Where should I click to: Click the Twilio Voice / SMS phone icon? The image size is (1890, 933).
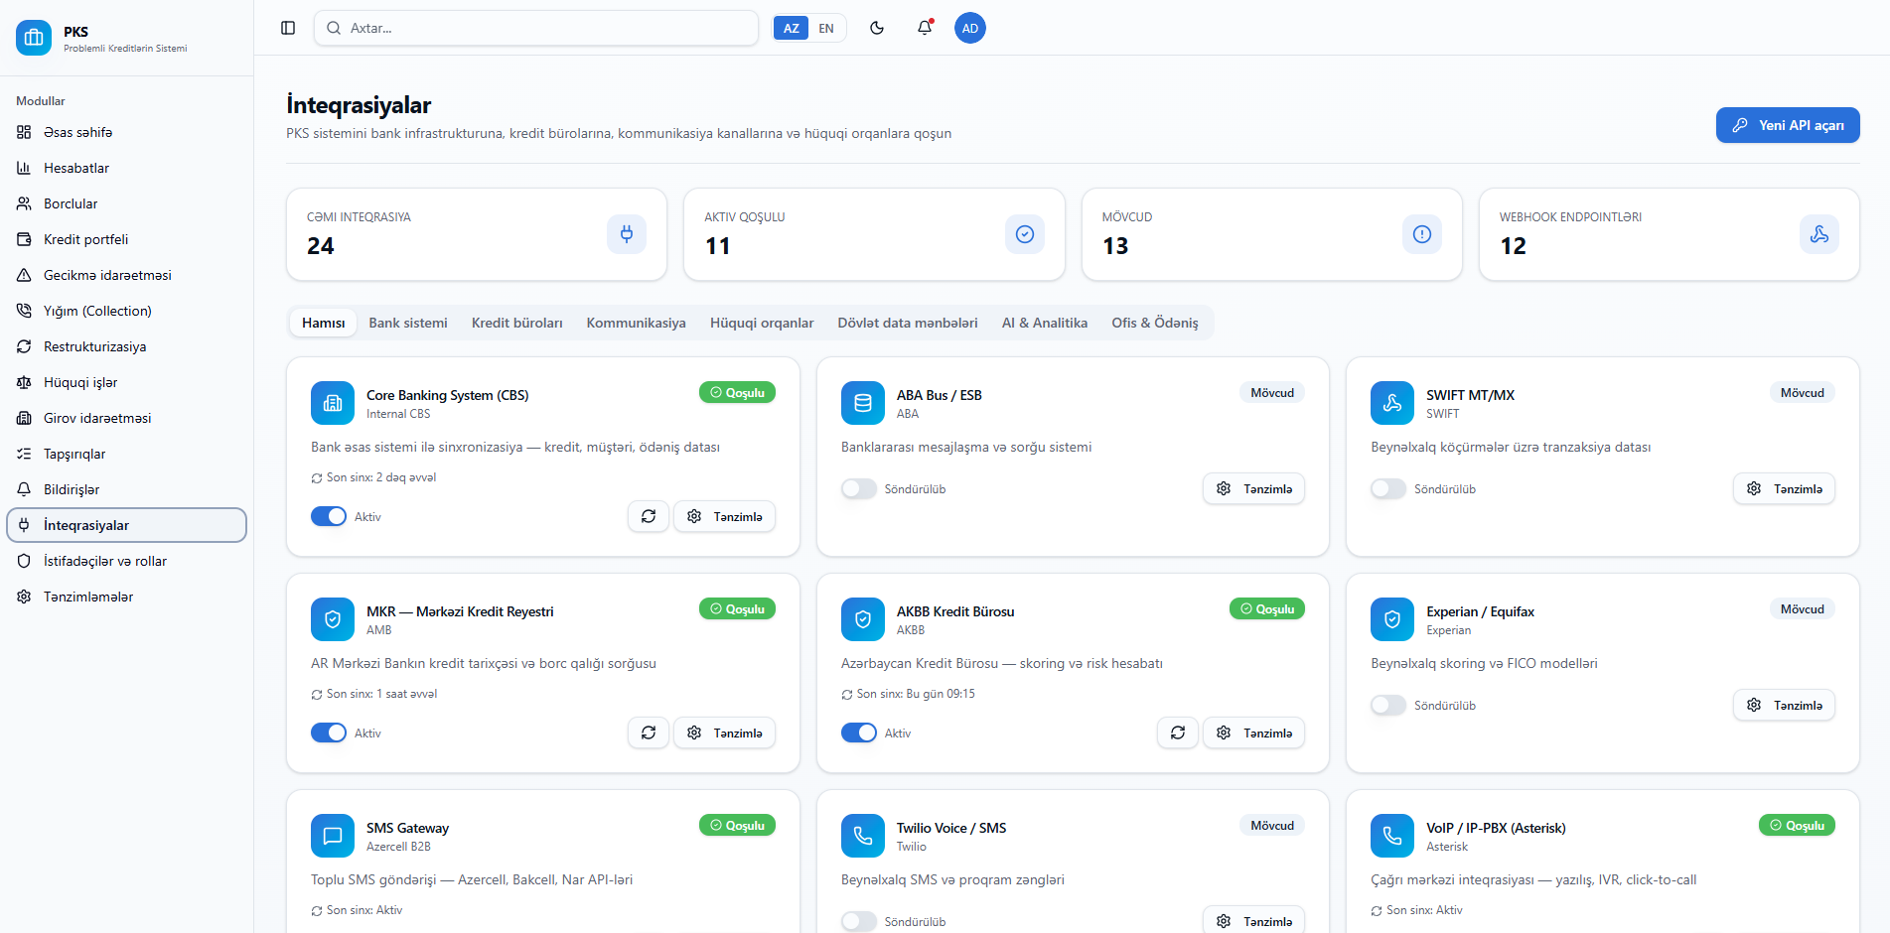point(863,836)
